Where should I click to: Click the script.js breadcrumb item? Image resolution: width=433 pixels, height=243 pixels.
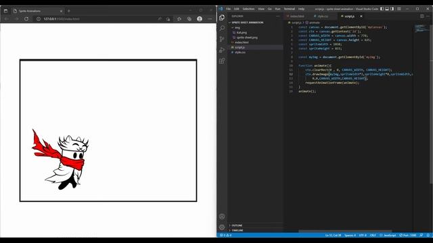(295, 22)
